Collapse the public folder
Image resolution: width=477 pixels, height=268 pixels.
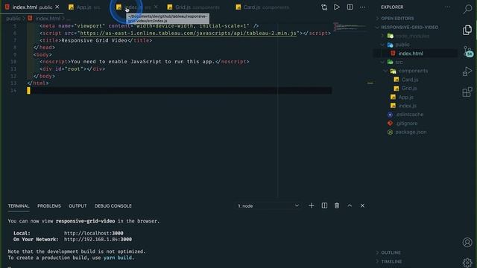[x=402, y=45]
